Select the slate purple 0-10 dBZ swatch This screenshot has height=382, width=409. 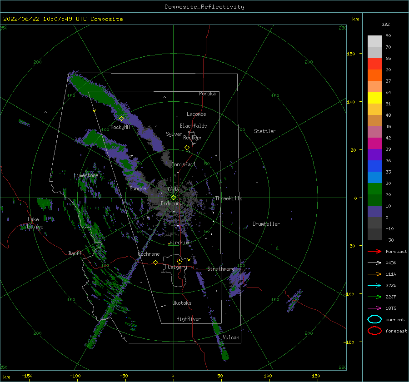pos(374,211)
